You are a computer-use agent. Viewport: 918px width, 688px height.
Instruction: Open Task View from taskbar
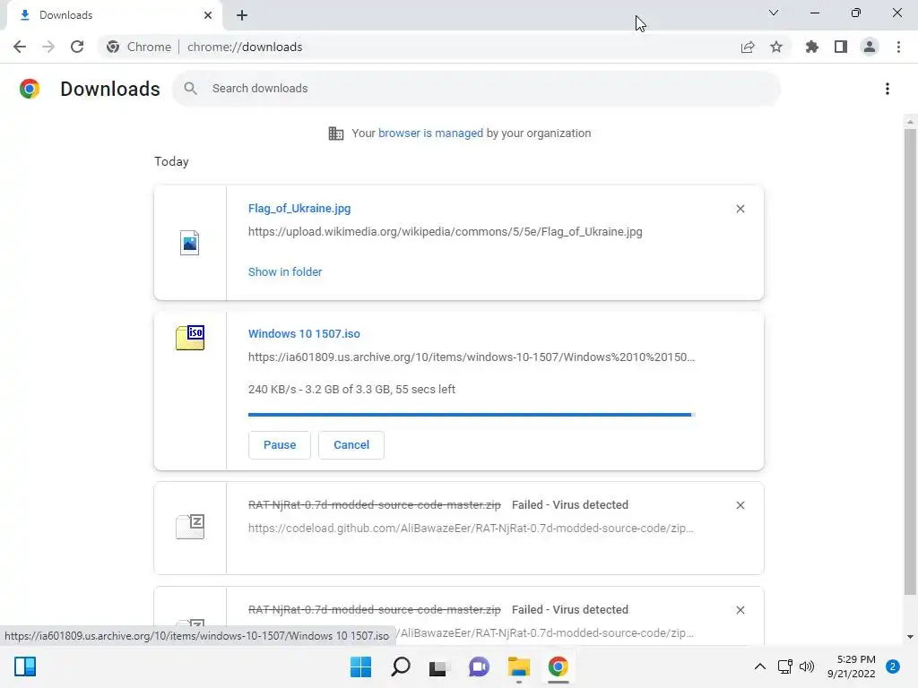(439, 666)
